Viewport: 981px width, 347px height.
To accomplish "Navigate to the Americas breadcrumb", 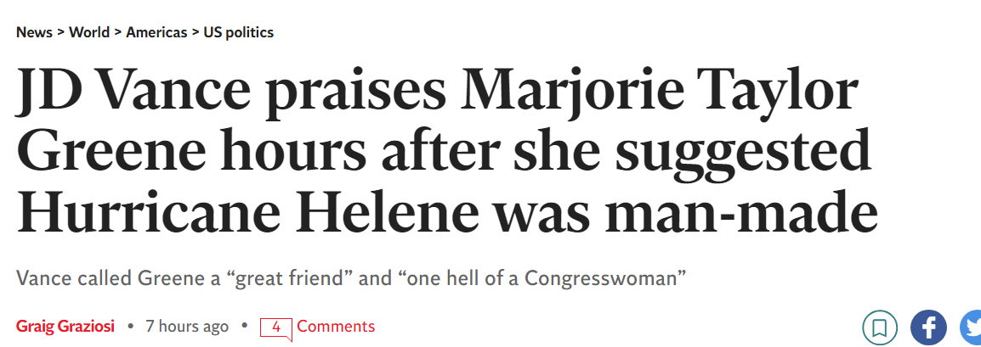I will [156, 32].
